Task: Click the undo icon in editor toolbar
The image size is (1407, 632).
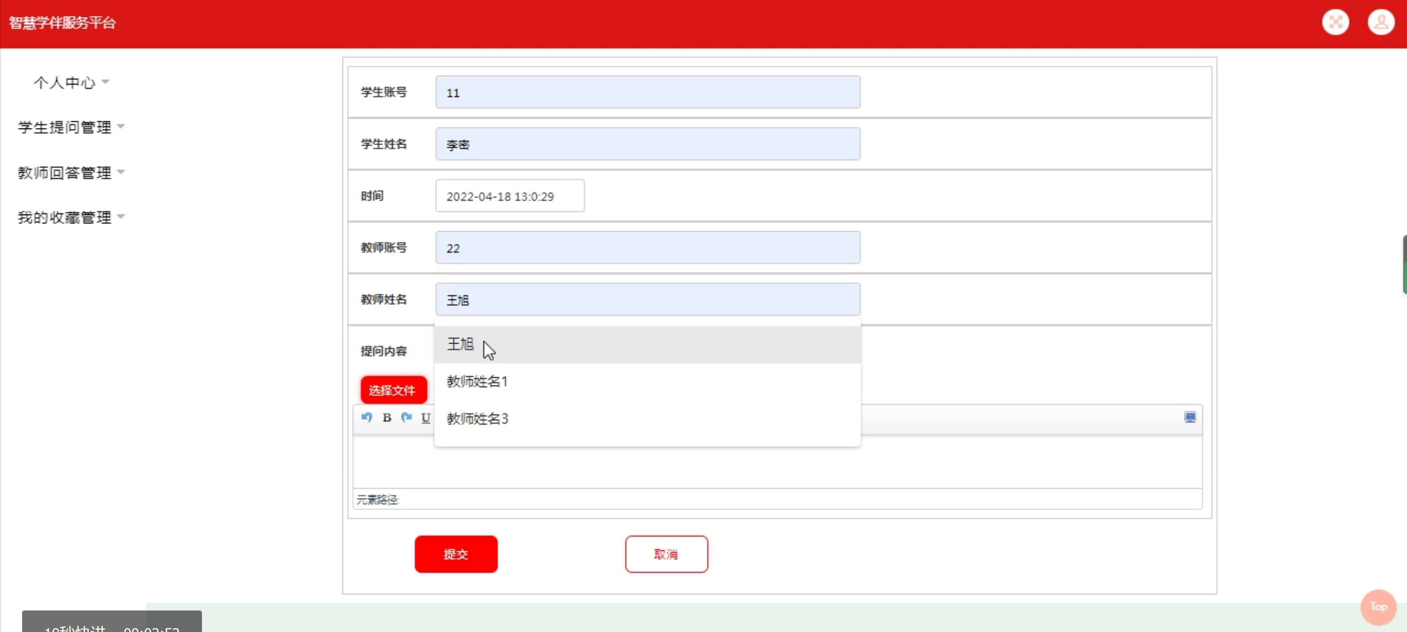Action: [x=367, y=417]
